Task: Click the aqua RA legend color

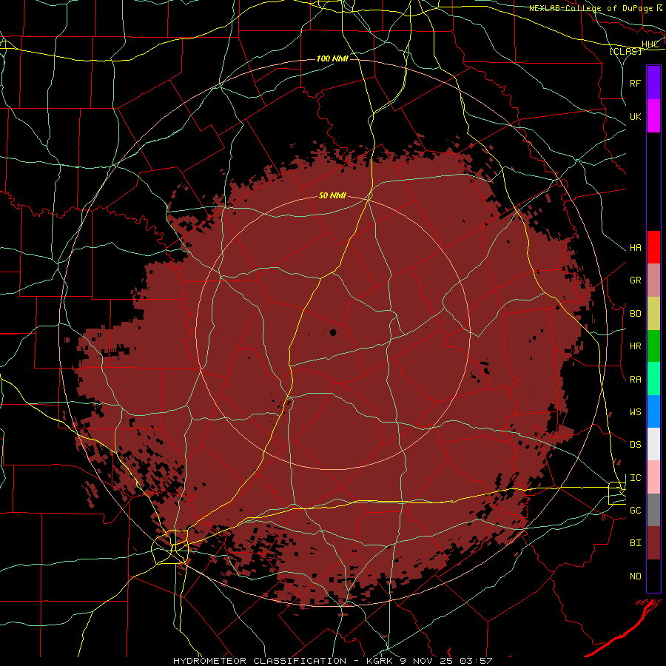Action: click(x=653, y=379)
